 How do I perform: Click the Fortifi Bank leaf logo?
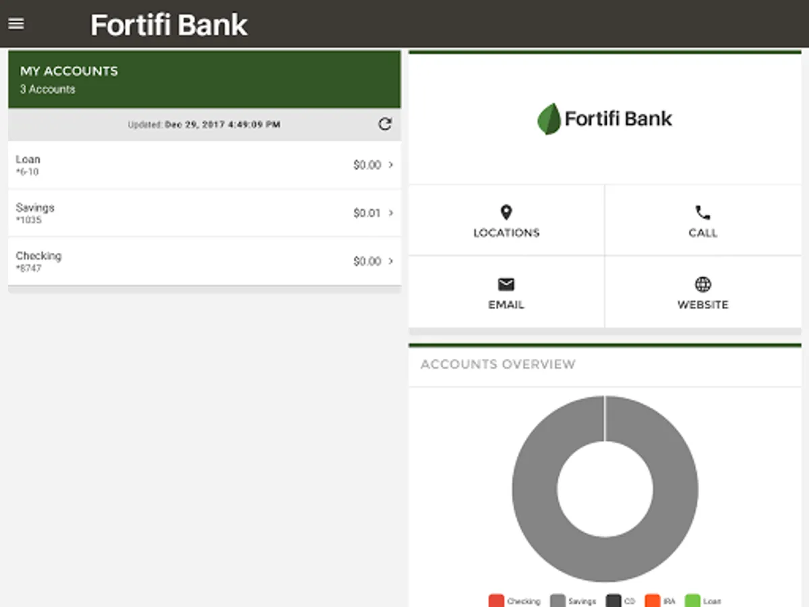click(x=549, y=119)
